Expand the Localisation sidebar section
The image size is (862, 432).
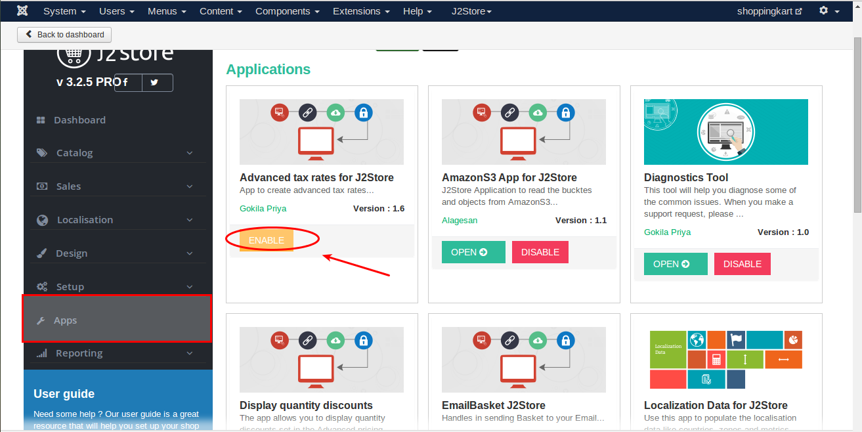(190, 220)
